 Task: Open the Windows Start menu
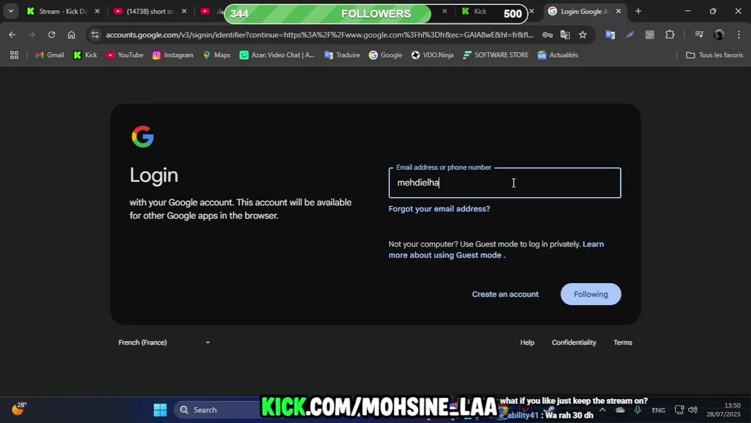160,410
